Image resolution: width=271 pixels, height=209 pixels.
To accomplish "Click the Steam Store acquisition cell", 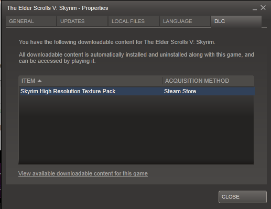I will [x=180, y=91].
